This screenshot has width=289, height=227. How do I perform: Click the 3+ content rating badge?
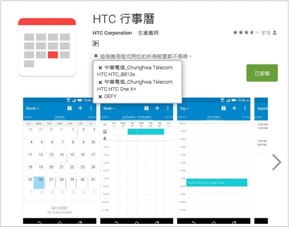[x=96, y=43]
